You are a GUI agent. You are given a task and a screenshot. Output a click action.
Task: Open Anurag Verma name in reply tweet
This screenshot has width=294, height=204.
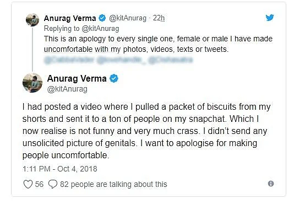click(x=70, y=18)
